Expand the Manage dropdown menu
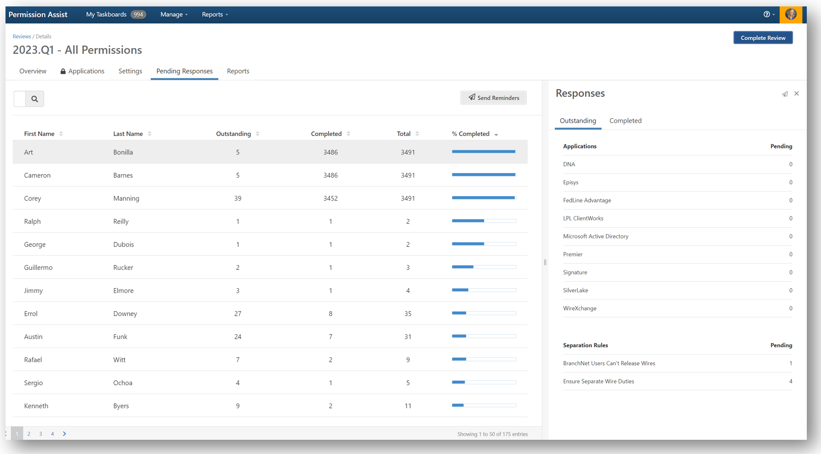821x454 pixels. 174,15
